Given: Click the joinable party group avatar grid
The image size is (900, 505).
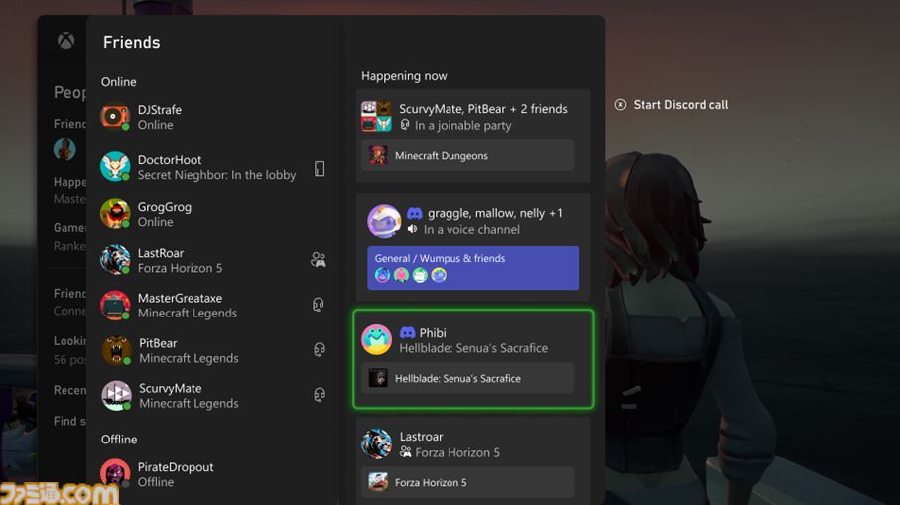Looking at the screenshot, I should tap(376, 116).
